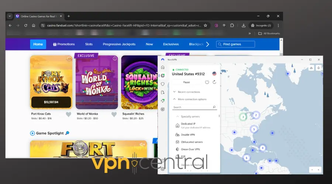The width and height of the screenshot is (332, 184).
Task: Open the Squealin' Riches game thumbnail
Action: pos(139,82)
